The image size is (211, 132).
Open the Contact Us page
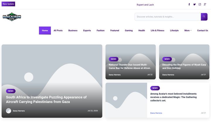click(203, 31)
